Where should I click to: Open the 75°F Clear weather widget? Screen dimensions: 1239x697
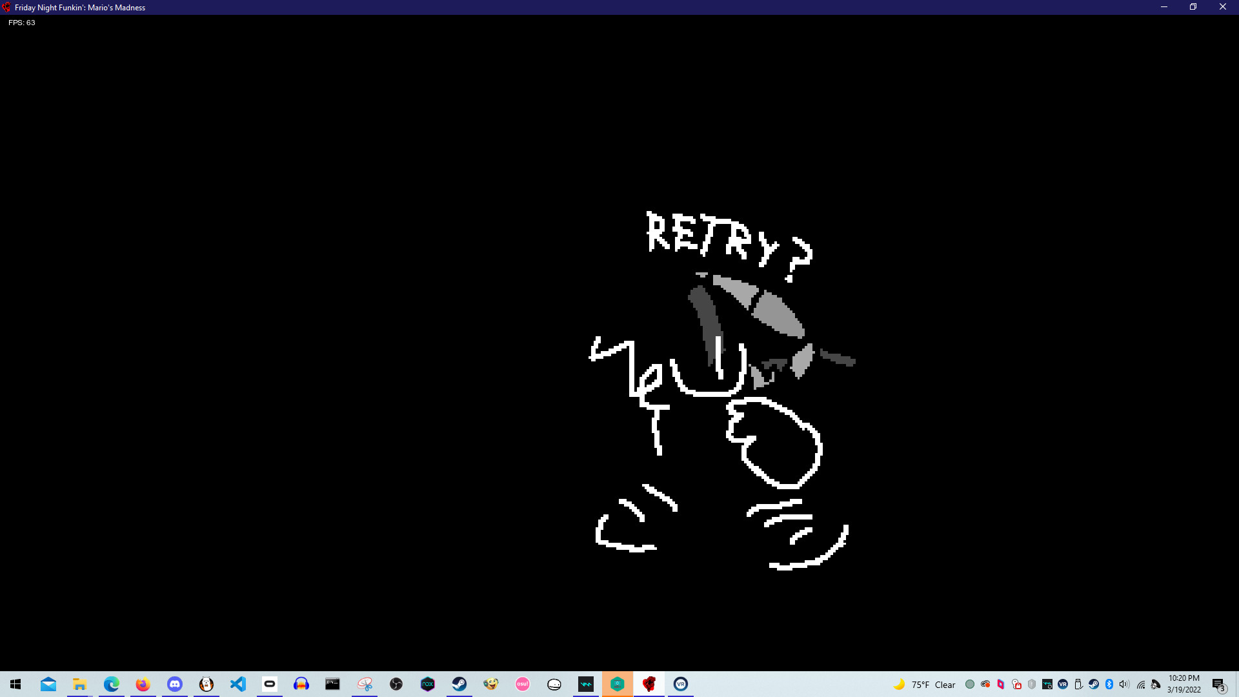(x=924, y=684)
